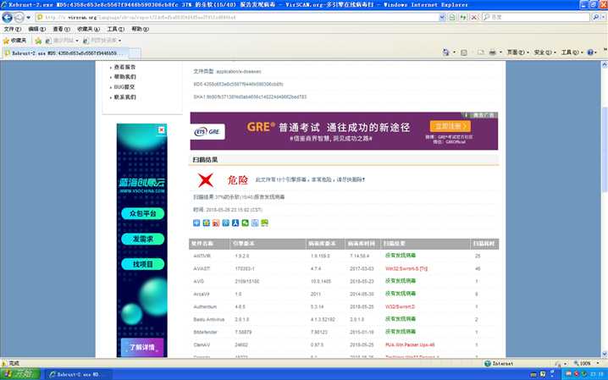Open the recent pages dropdown arrow
The width and height of the screenshot is (608, 380).
point(28,18)
